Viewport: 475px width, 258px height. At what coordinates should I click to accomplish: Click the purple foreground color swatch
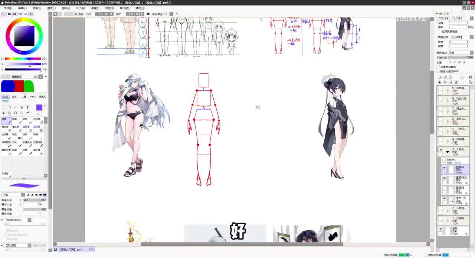tap(39, 107)
